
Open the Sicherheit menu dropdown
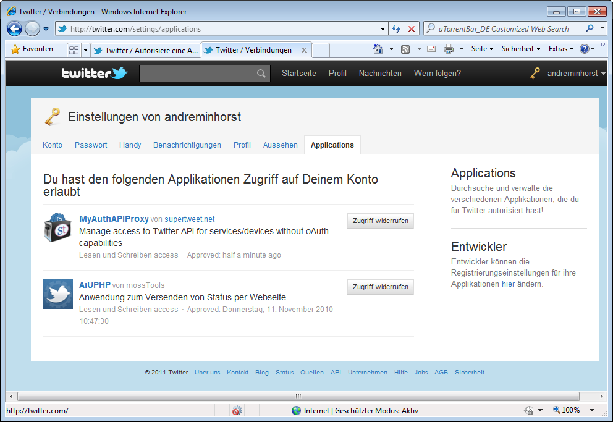pos(520,49)
